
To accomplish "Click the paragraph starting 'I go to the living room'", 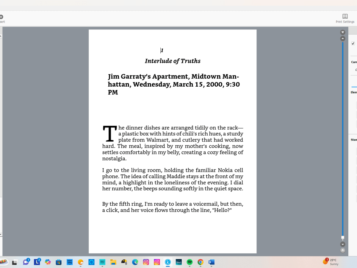I will point(173,179).
